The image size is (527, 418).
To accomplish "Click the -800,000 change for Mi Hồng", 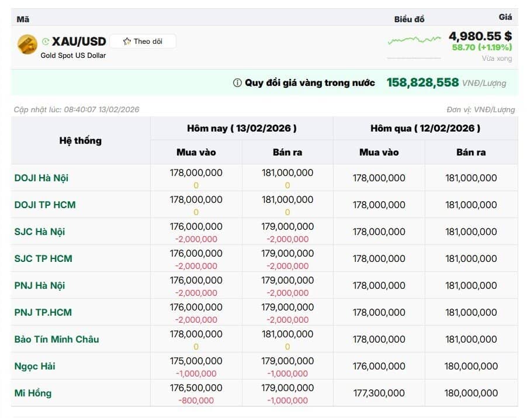I will click(196, 400).
